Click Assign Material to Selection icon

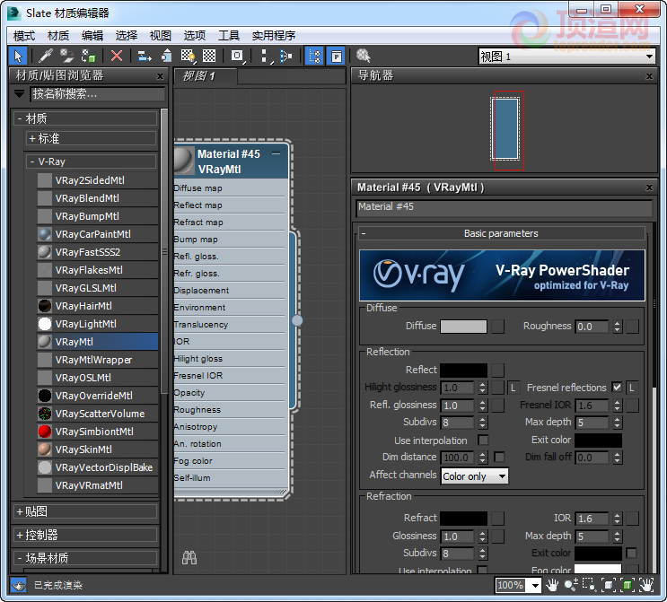pyautogui.click(x=89, y=57)
